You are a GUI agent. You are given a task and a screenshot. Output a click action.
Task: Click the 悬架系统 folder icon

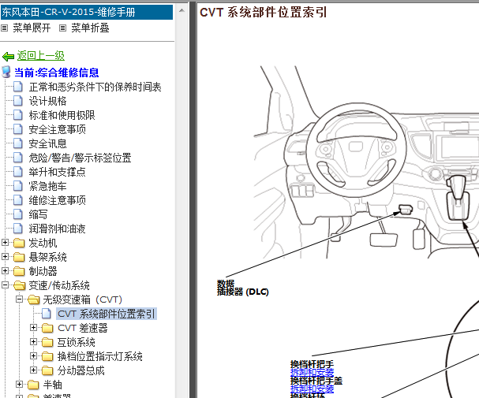[x=19, y=257]
